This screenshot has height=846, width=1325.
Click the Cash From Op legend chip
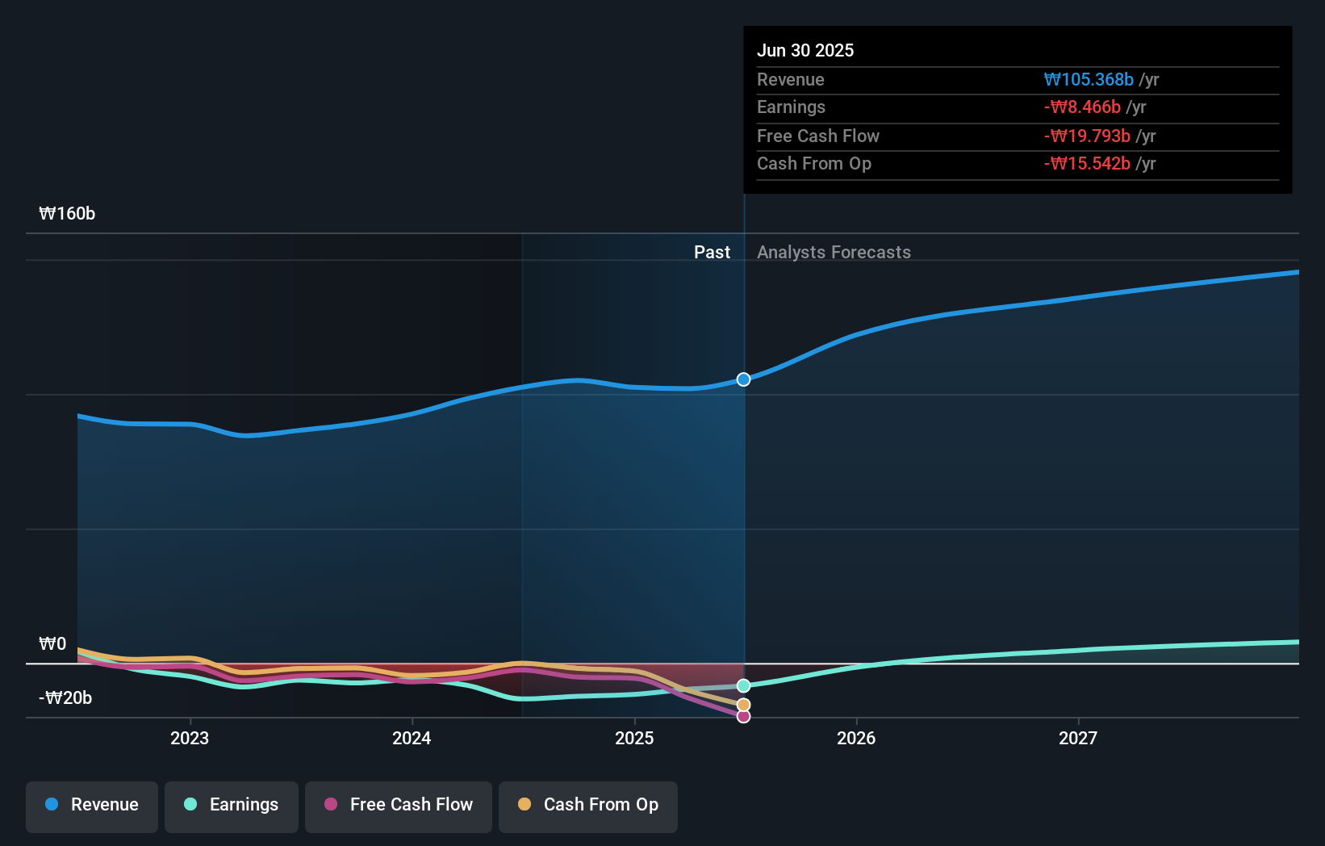tap(587, 805)
